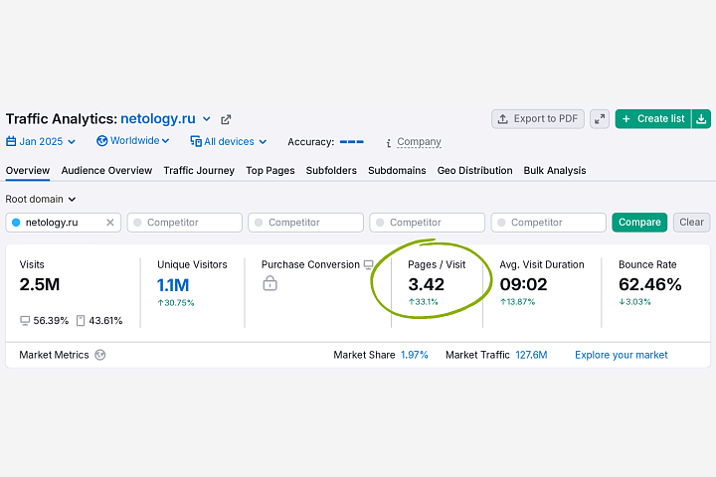The image size is (716, 477).
Task: Open the Jan 2025 date picker
Action: pyautogui.click(x=41, y=141)
